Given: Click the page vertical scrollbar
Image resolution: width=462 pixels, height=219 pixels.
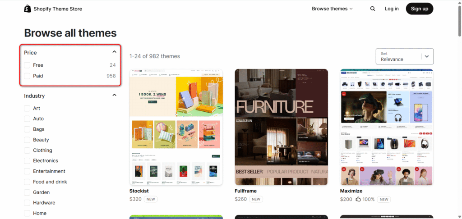Looking at the screenshot, I should coord(460,109).
